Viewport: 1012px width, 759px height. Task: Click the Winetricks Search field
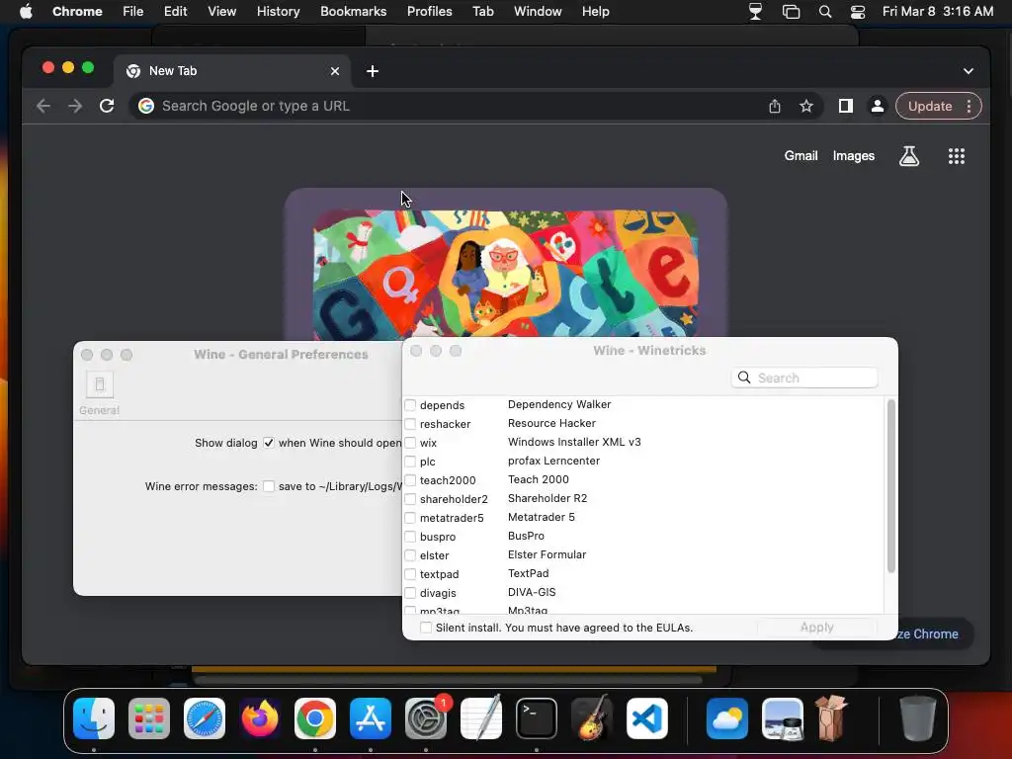(804, 378)
